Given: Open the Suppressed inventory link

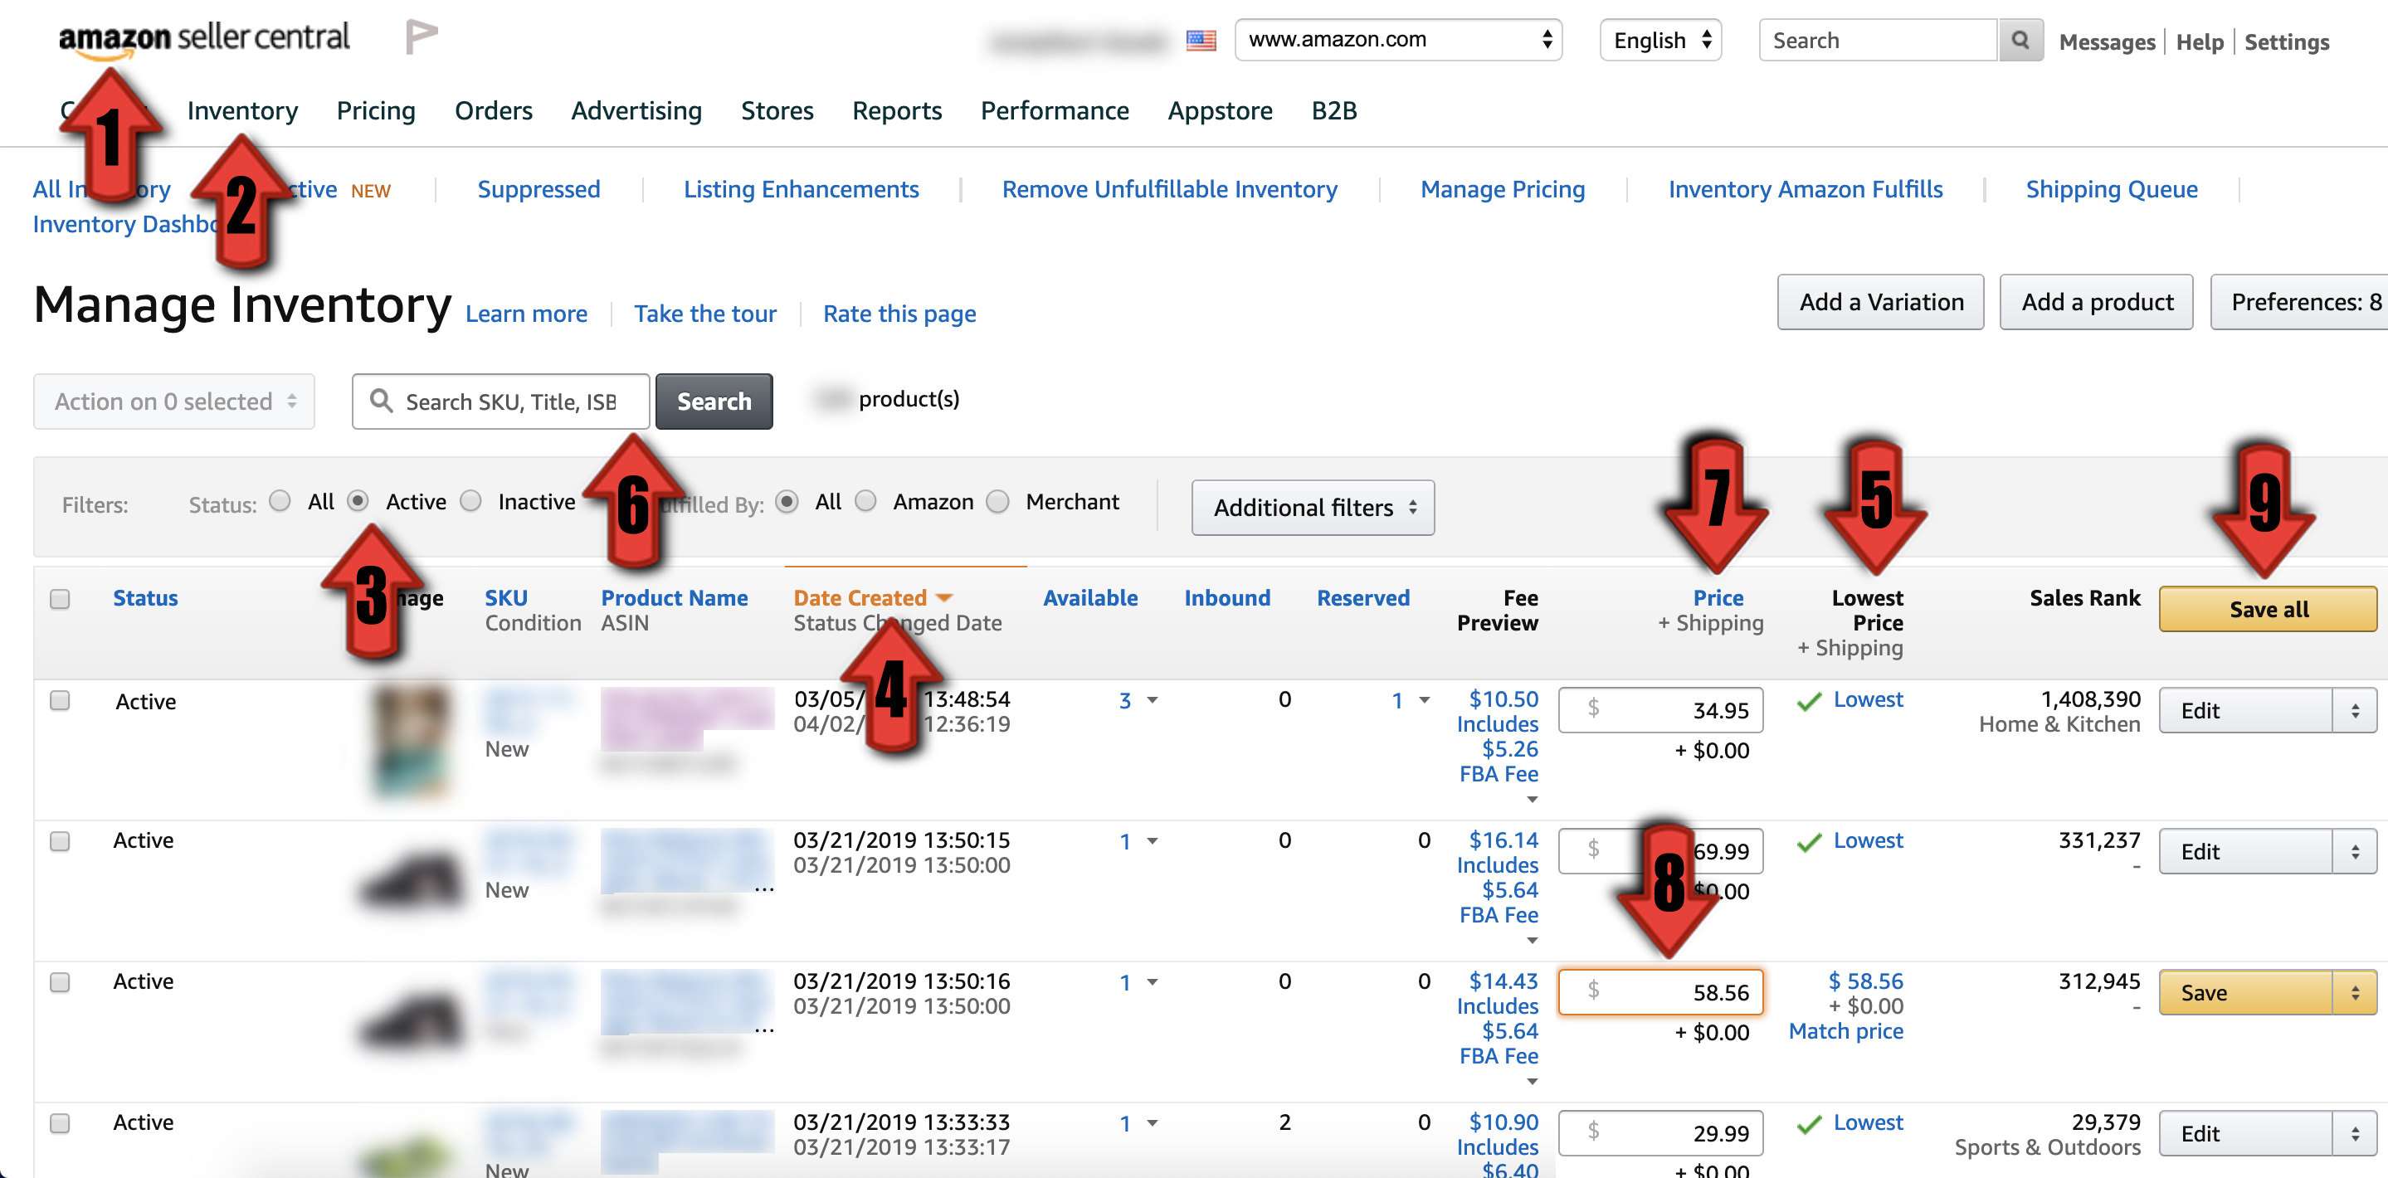Looking at the screenshot, I should 539,189.
